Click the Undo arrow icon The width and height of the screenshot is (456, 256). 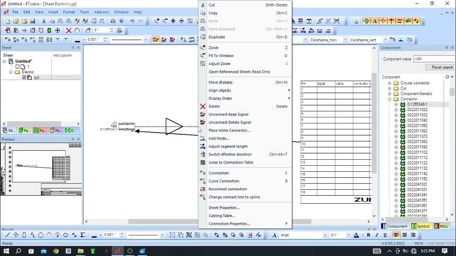point(132,21)
